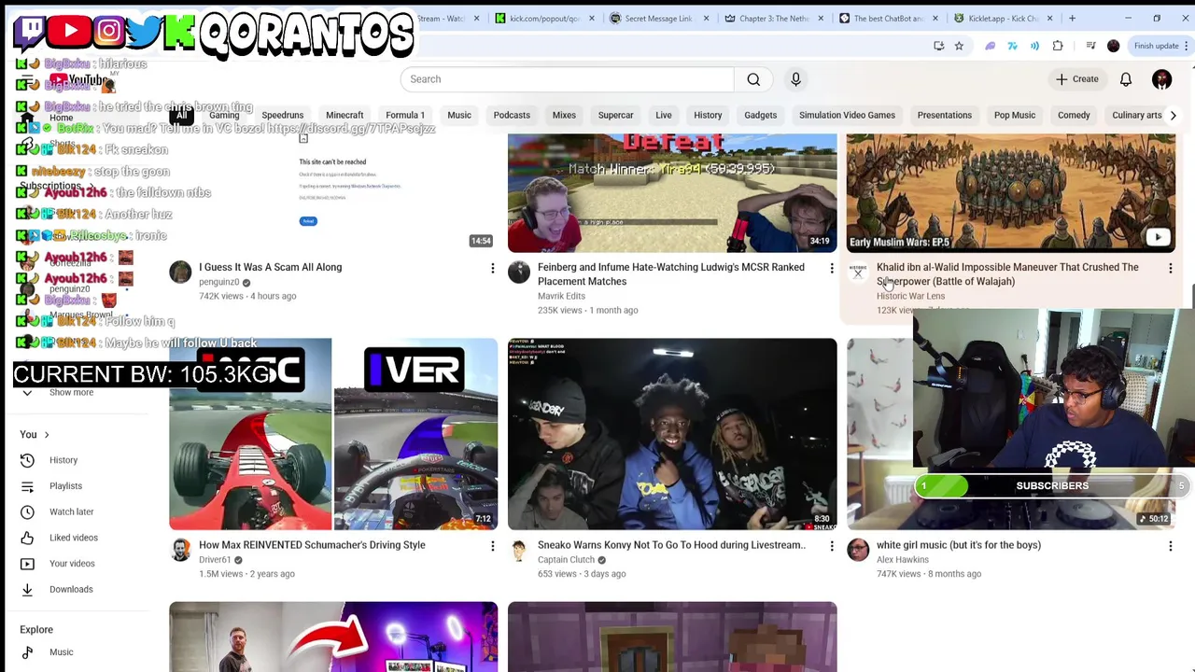Open penguinz0 channel avatar

pyautogui.click(x=180, y=272)
